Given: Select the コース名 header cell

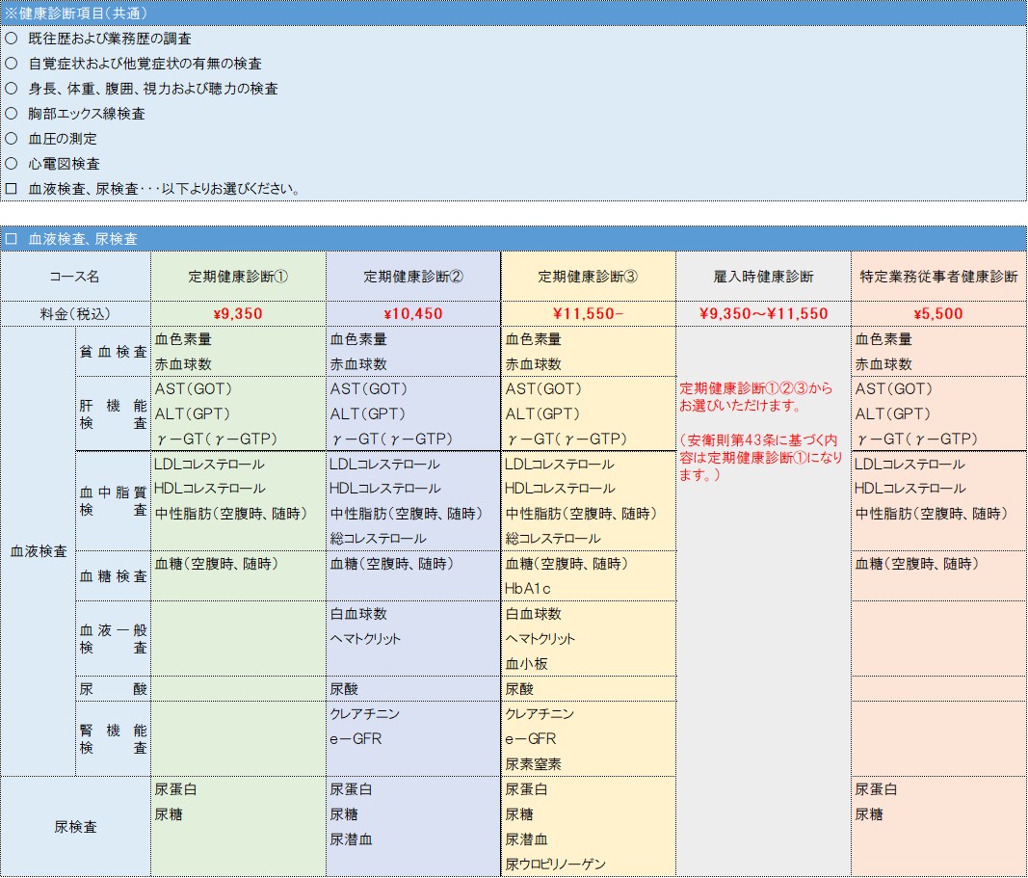Looking at the screenshot, I should (x=75, y=276).
